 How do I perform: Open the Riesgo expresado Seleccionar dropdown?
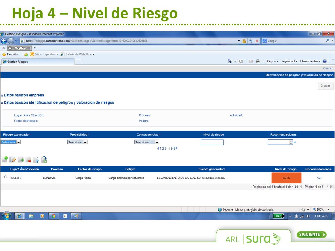pos(11,142)
